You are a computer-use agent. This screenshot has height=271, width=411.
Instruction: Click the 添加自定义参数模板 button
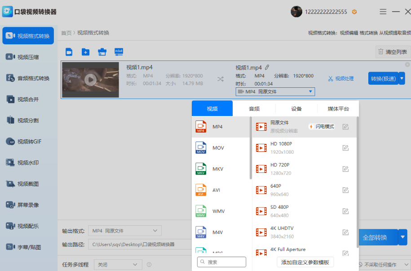coord(305,262)
